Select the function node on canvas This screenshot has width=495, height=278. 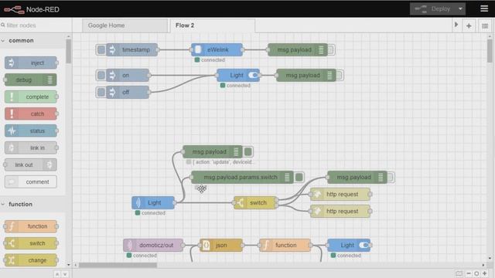click(x=285, y=246)
